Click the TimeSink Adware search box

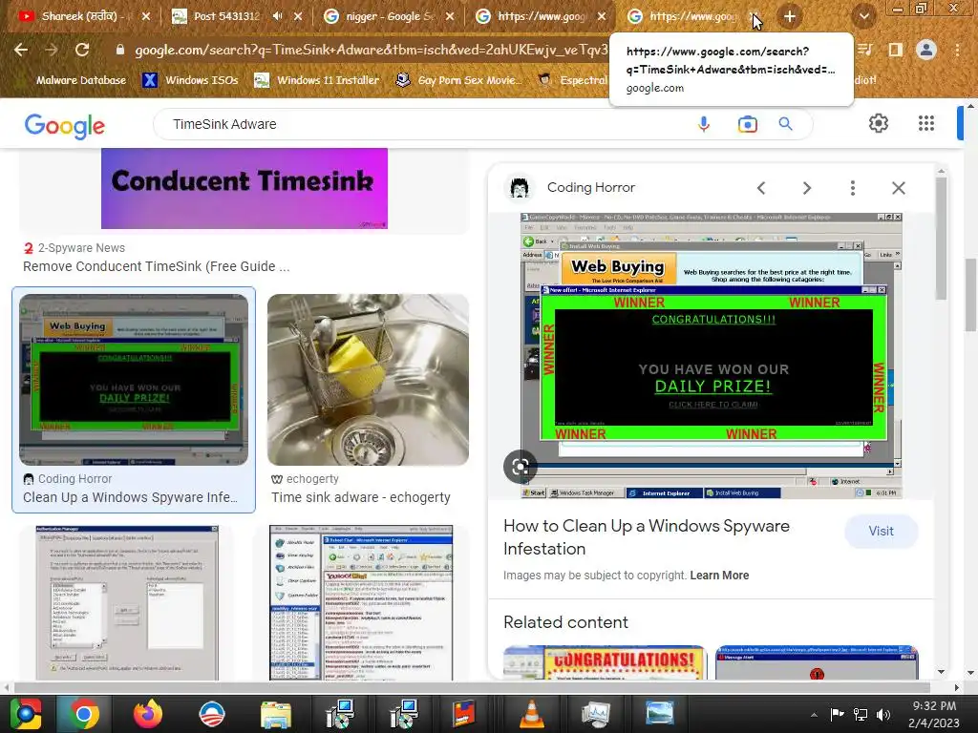coord(424,124)
